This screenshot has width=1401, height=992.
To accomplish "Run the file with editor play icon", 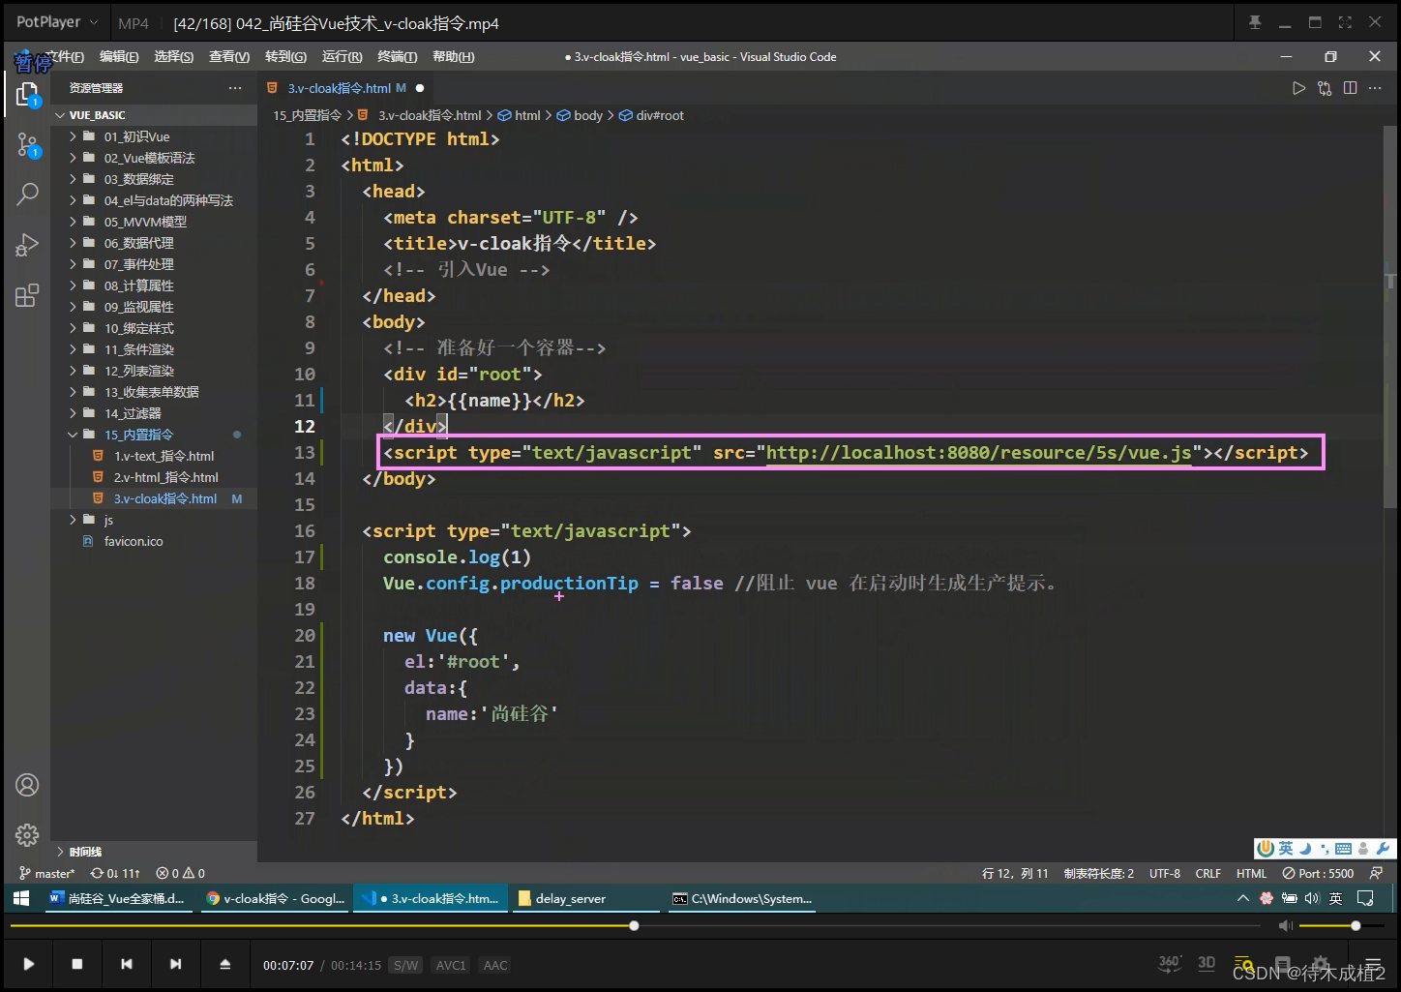I will 1298,88.
